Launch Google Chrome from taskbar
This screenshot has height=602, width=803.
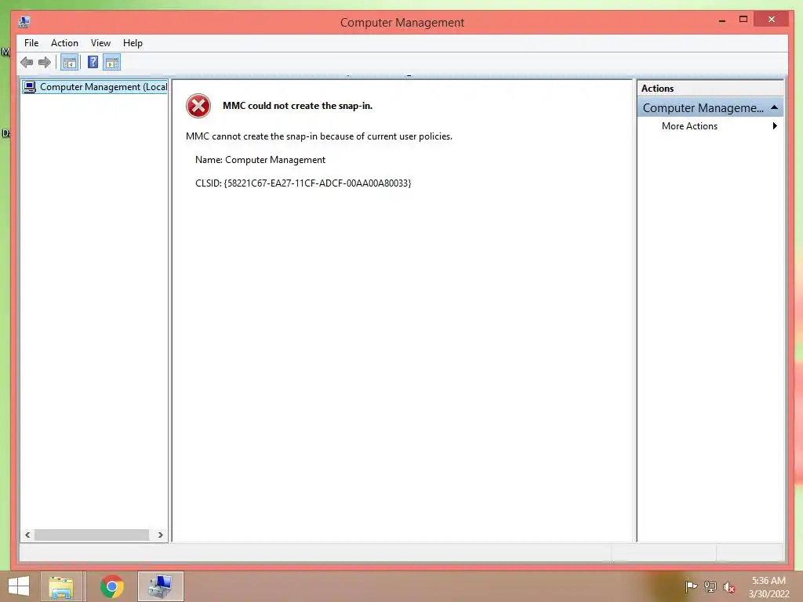tap(111, 586)
